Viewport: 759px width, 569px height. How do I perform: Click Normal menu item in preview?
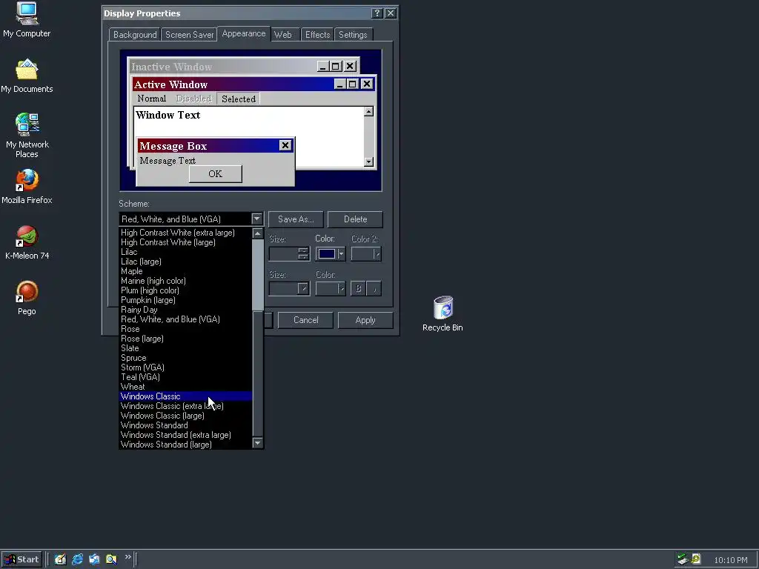[x=151, y=99]
